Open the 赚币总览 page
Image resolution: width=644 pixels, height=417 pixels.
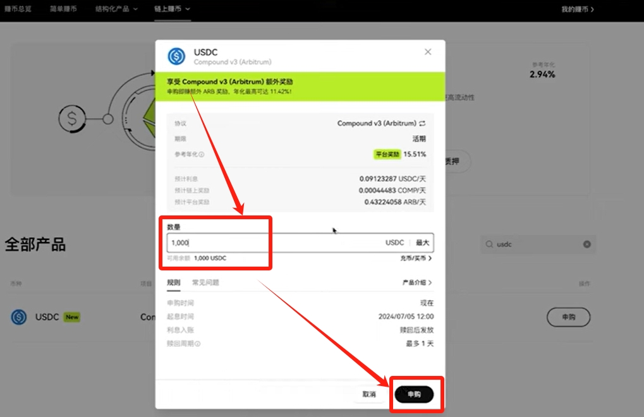pos(18,9)
